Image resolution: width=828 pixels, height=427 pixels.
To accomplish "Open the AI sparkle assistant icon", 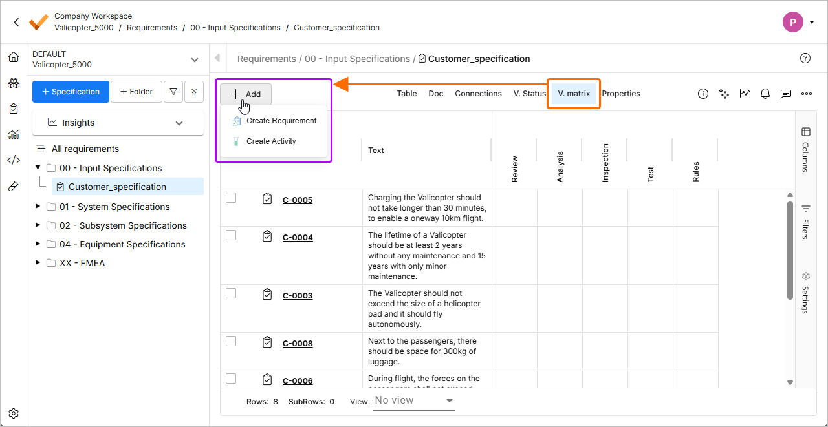I will (724, 94).
